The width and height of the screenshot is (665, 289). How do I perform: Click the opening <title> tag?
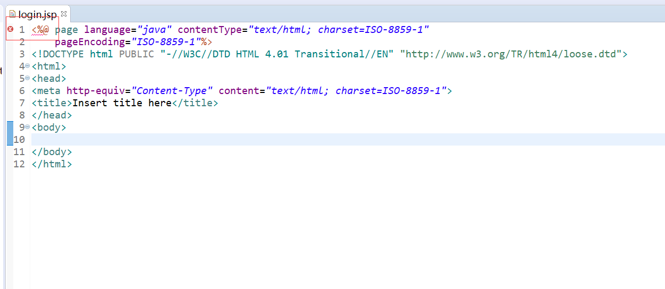pos(52,103)
